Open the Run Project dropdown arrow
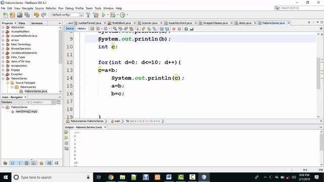 pos(108,15)
